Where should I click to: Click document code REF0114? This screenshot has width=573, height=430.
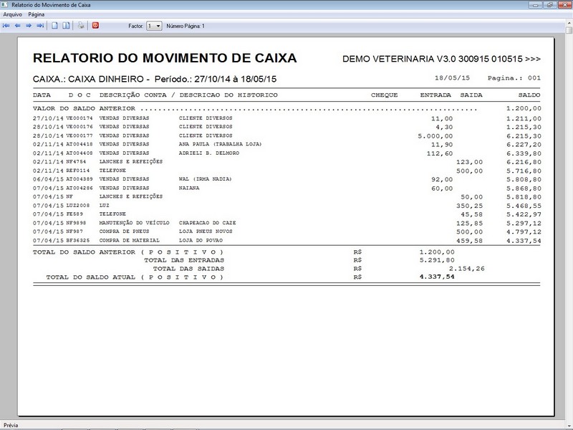coord(78,171)
